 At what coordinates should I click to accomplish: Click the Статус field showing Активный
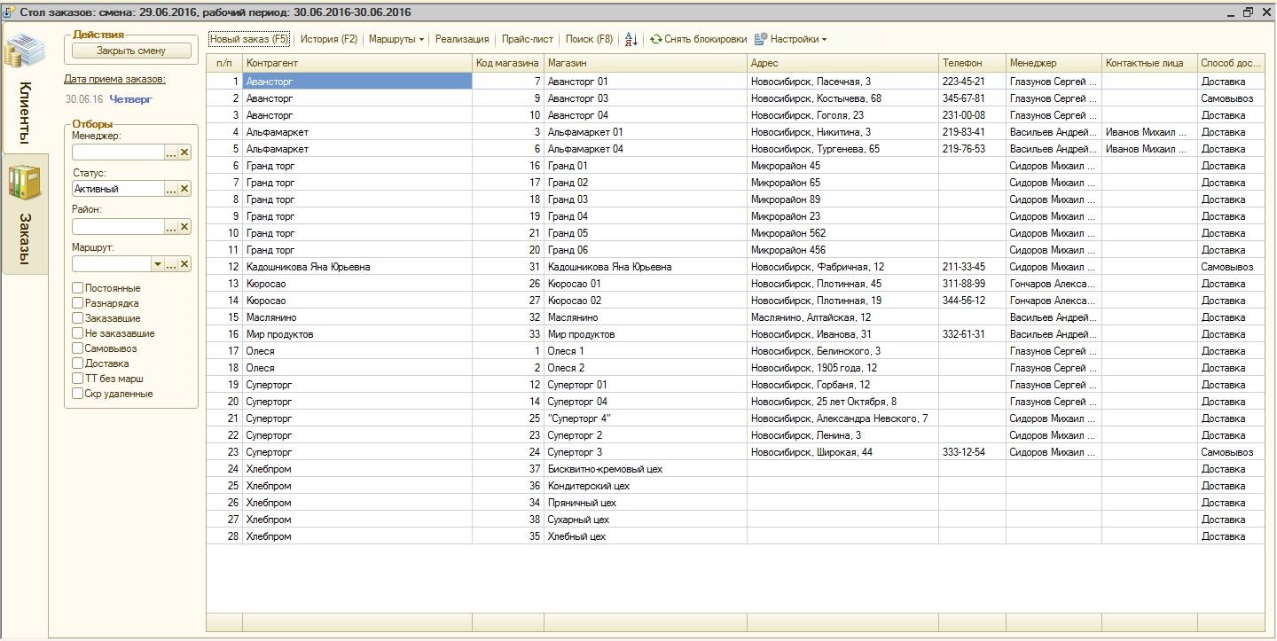(119, 189)
